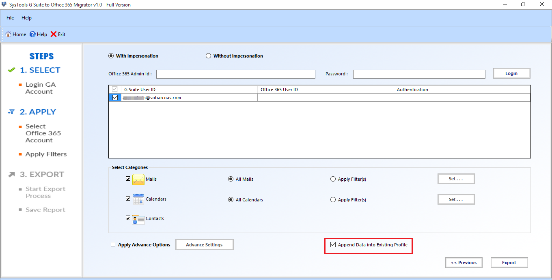Viewport: 552px width, 280px height.
Task: Toggle the select-all checkbox in table header
Action: (x=115, y=89)
